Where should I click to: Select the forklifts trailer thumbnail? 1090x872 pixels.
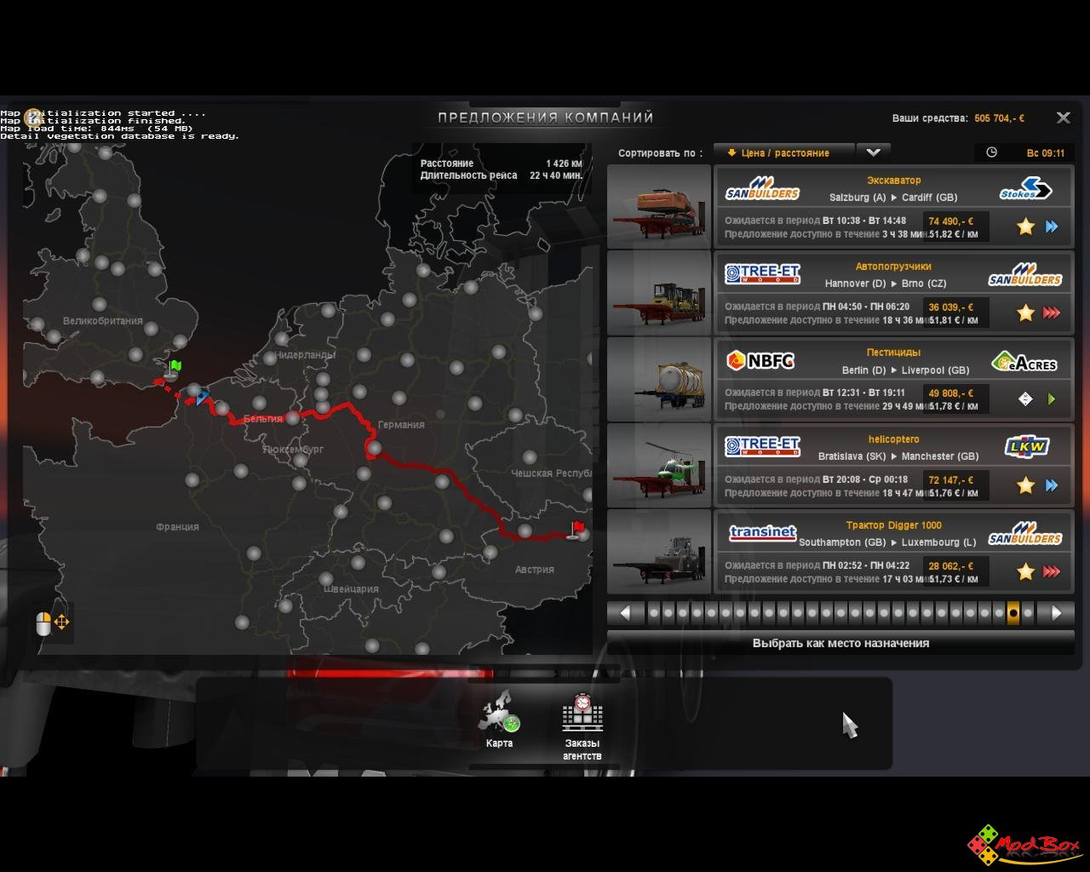tap(659, 292)
